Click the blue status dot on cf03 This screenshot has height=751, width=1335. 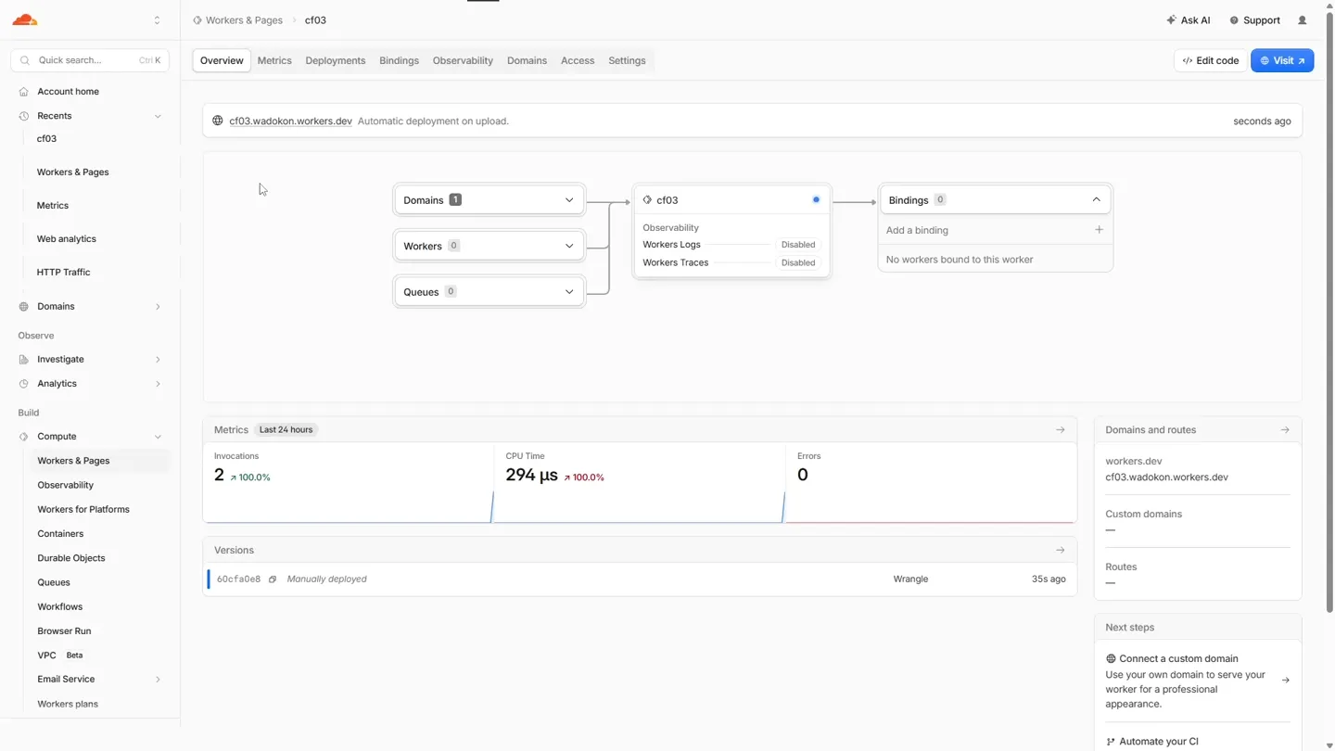[x=816, y=200]
